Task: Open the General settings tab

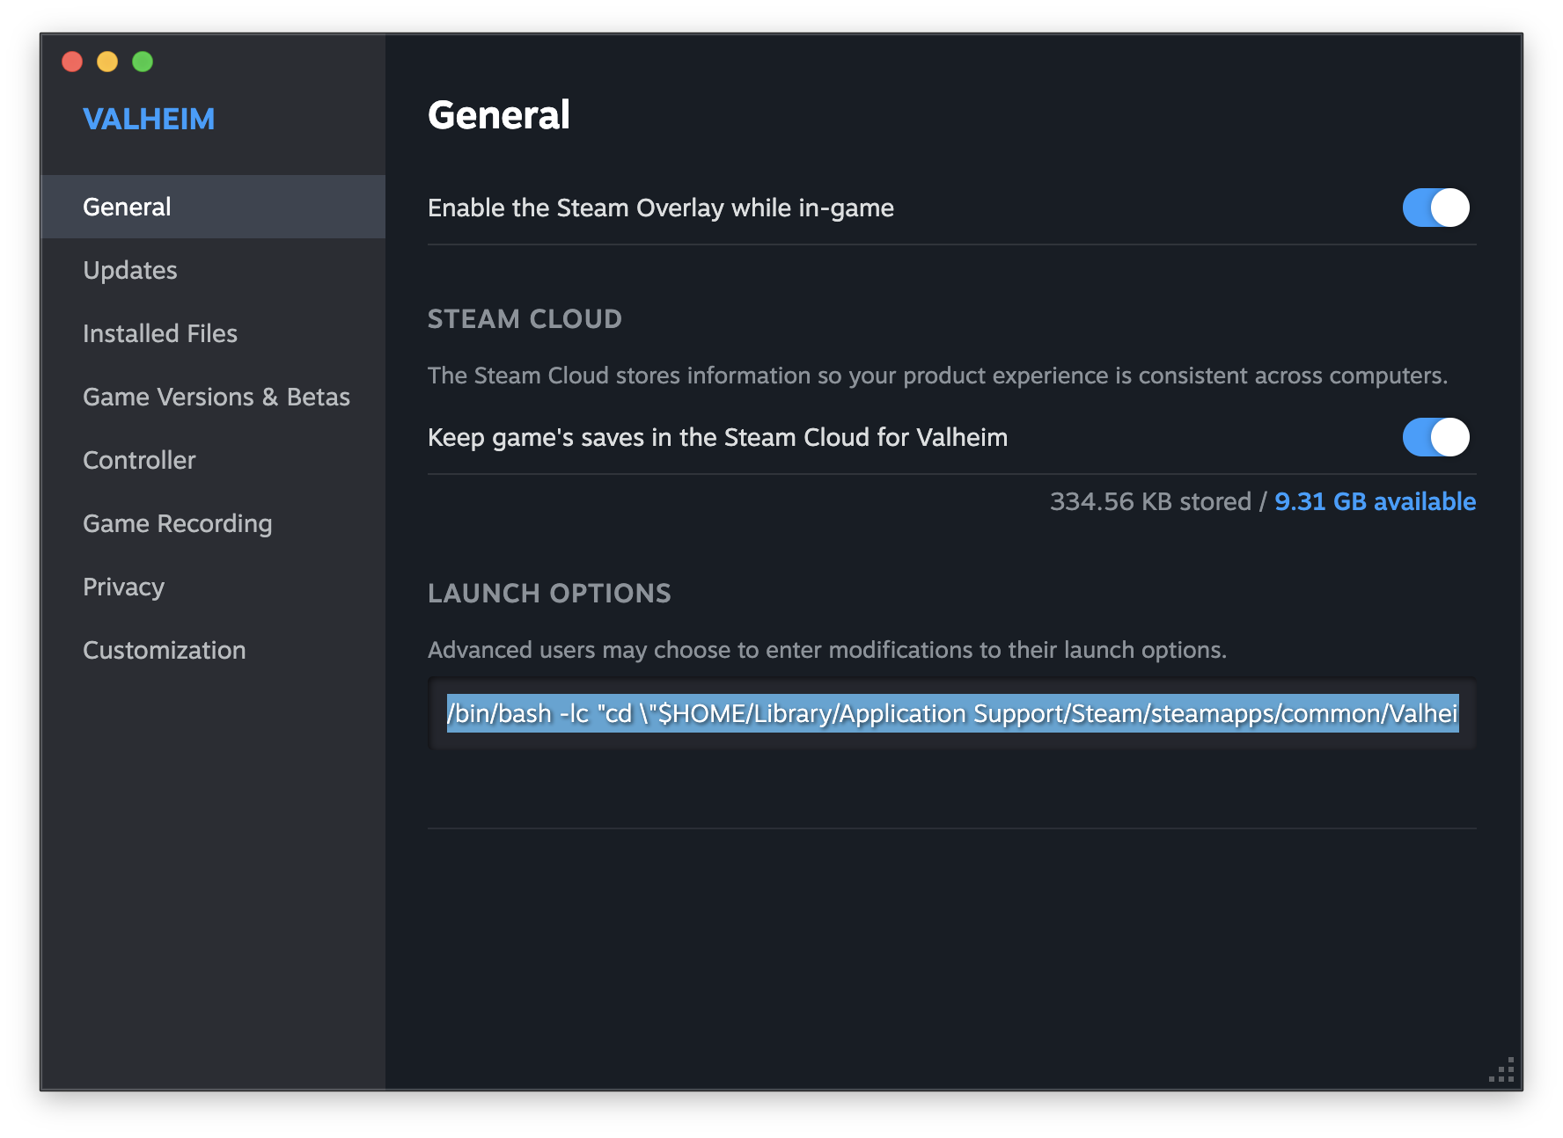Action: 213,207
